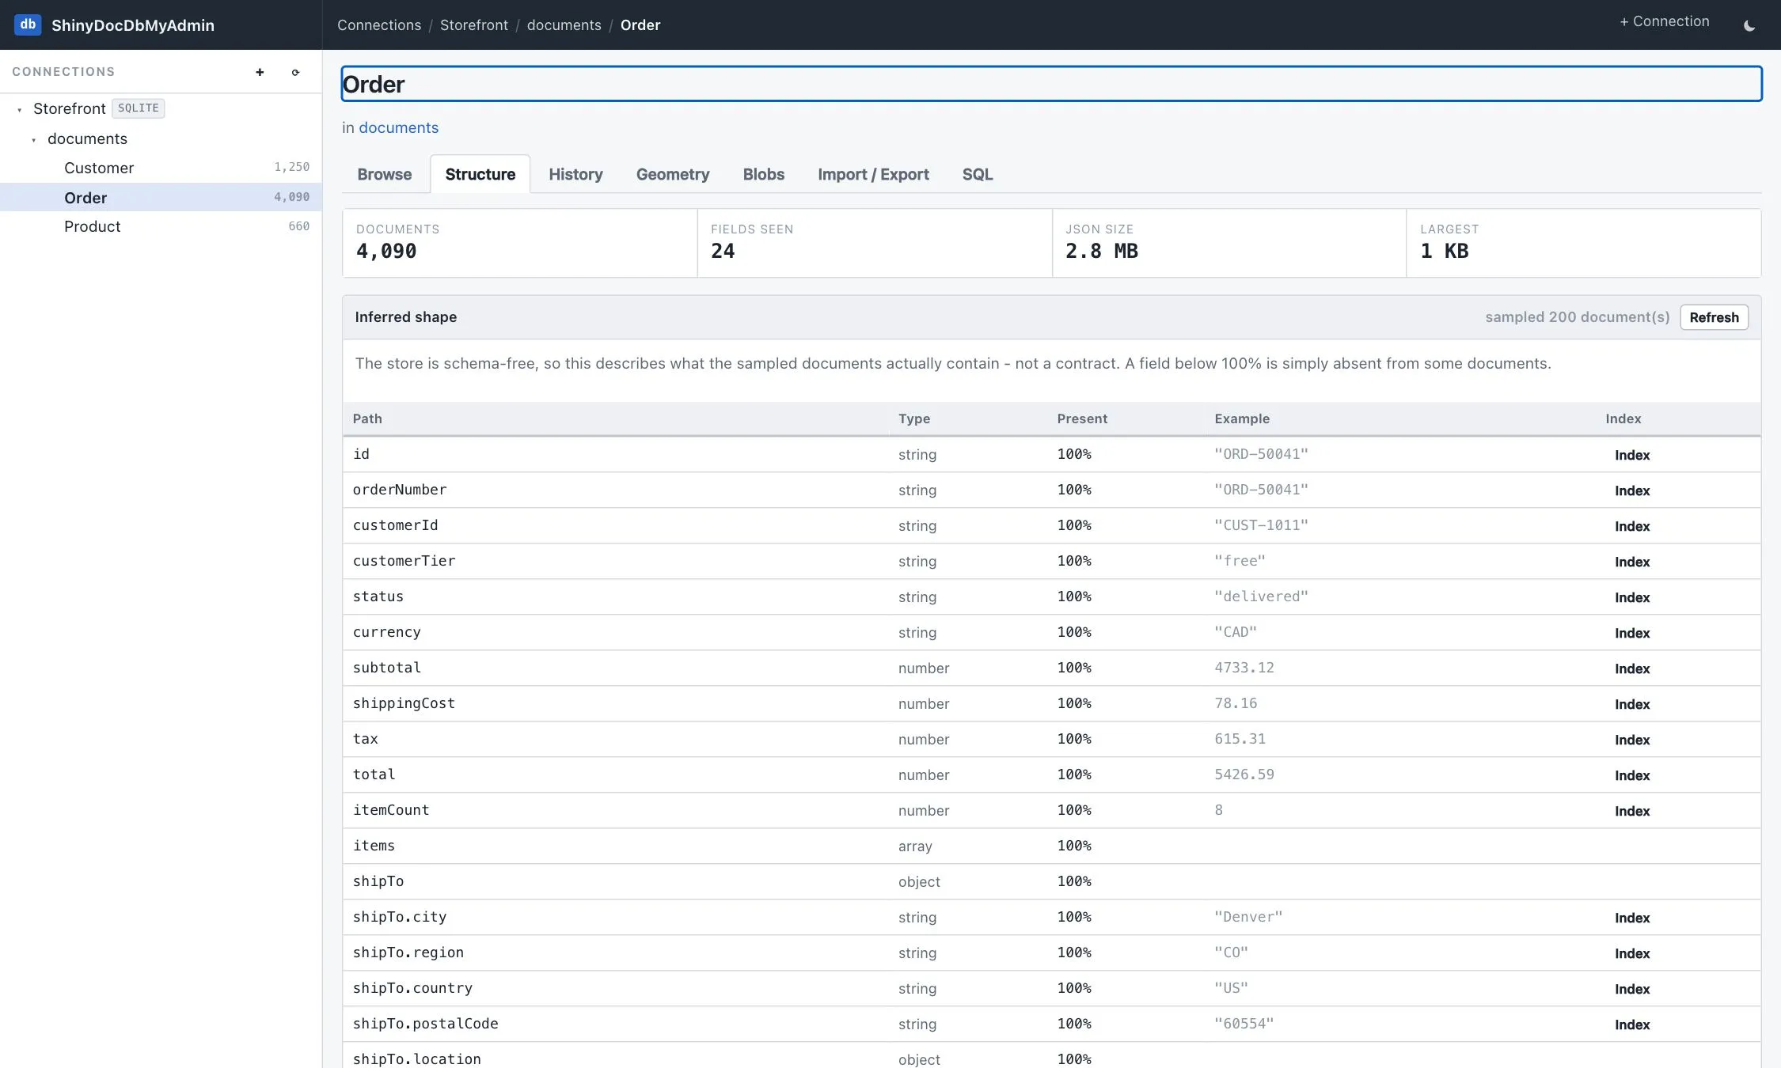Screen dimensions: 1781x1068
Task: Click the SQLITE badge next to Storefront
Action: (139, 108)
